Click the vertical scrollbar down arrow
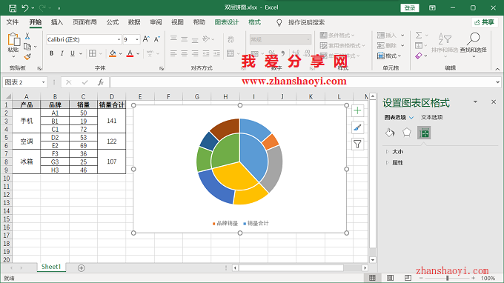Image resolution: width=504 pixels, height=283 pixels. click(373, 260)
